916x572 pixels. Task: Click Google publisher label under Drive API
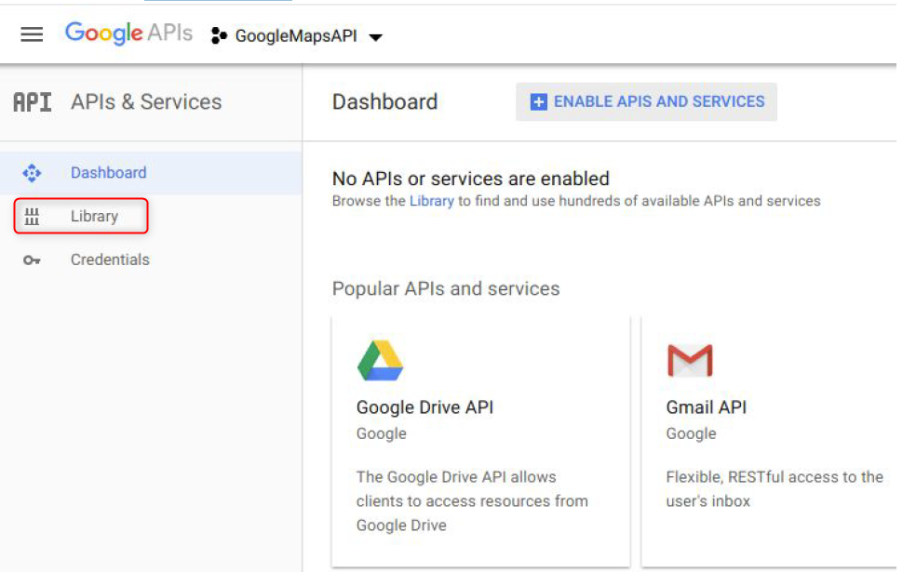pos(381,433)
